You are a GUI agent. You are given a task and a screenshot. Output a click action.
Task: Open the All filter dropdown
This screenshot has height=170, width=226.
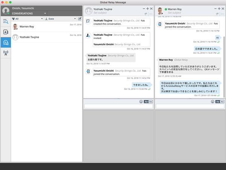pos(27,19)
